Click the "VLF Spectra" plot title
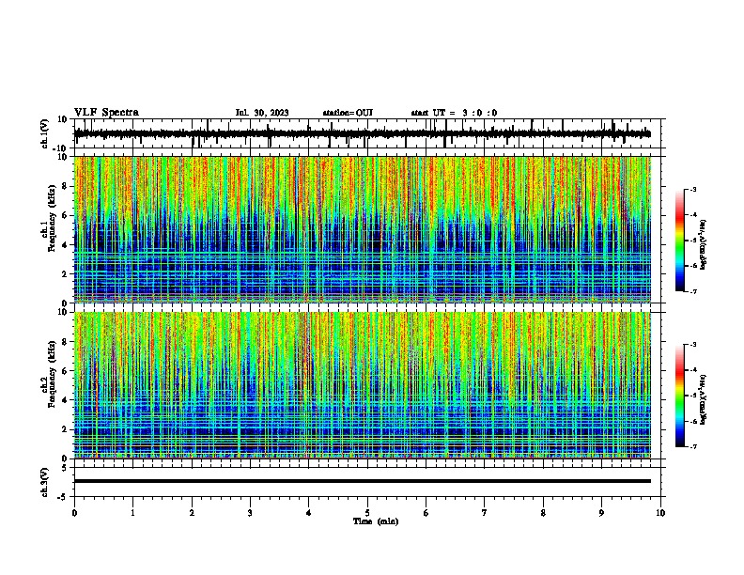Image resolution: width=744 pixels, height=575 pixels. coord(106,113)
